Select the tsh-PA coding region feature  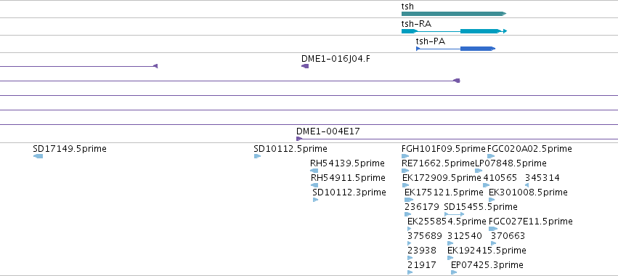point(478,49)
